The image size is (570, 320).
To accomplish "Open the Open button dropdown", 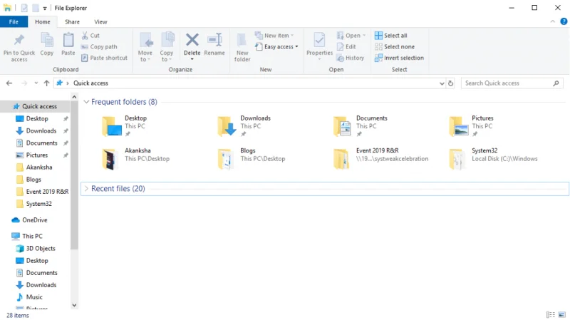I will [x=364, y=35].
